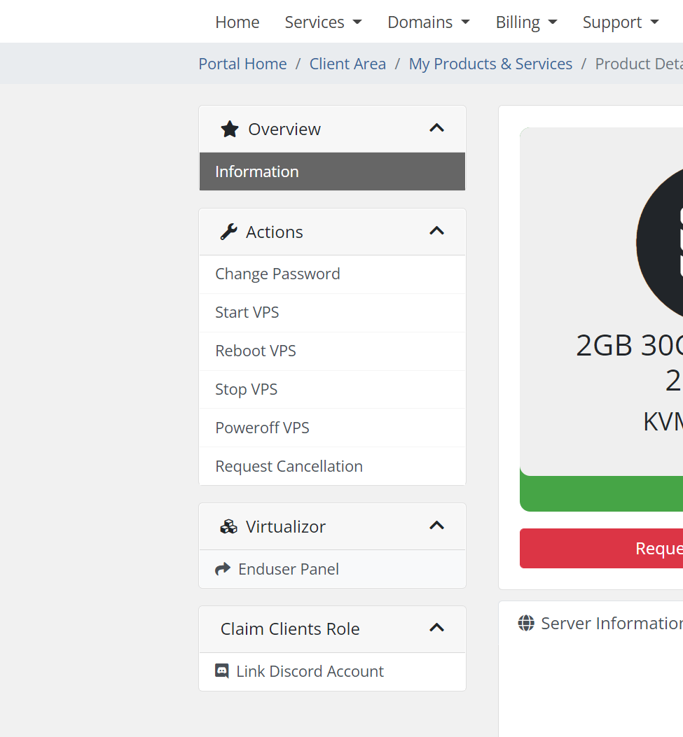
Task: Click the dark circular product icon
Action: tap(659, 243)
